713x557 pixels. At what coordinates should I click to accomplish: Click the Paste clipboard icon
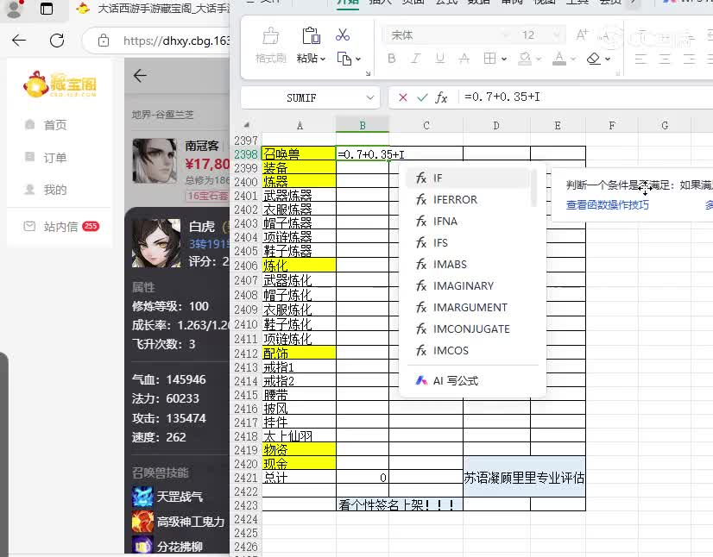click(x=311, y=36)
